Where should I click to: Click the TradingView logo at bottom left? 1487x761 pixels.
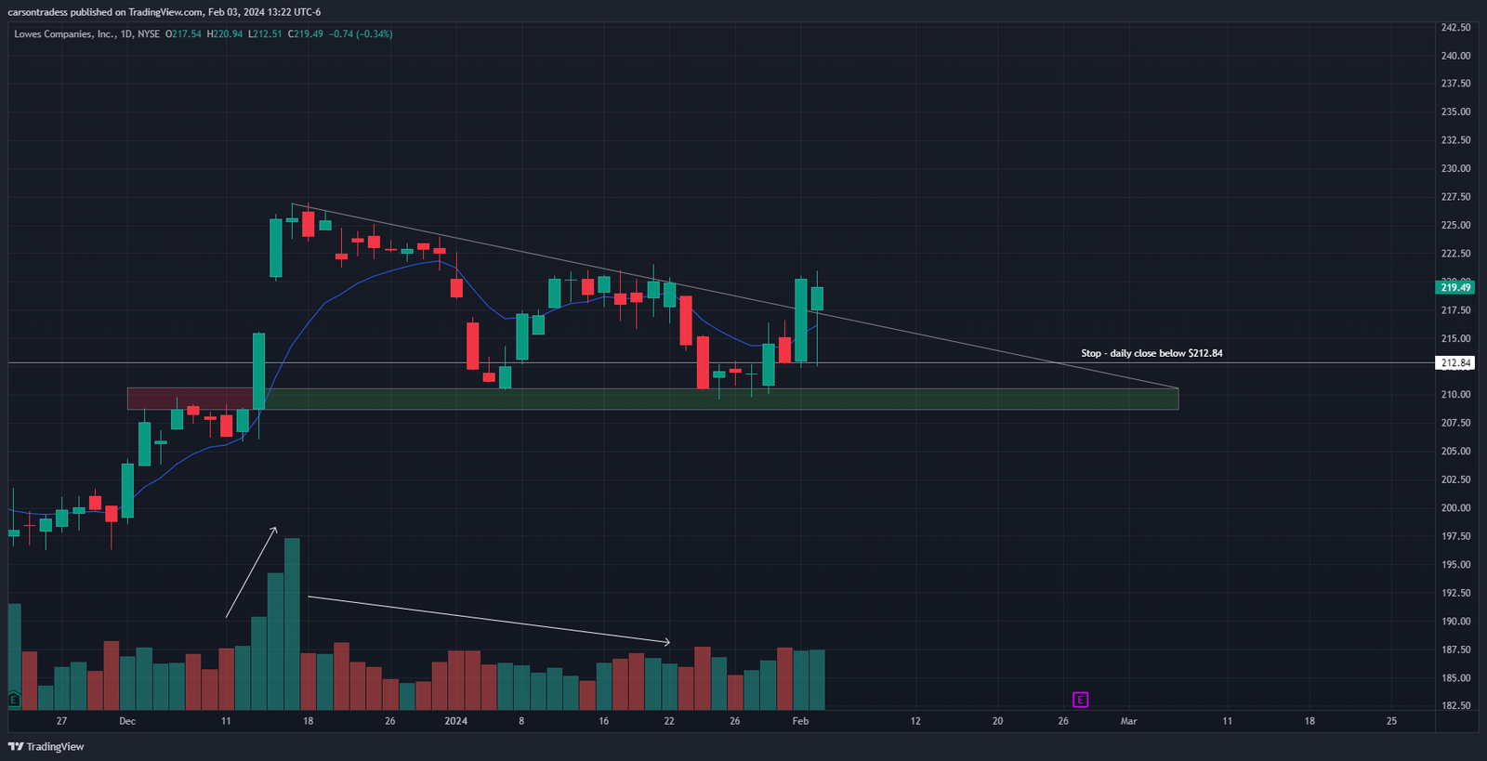click(46, 746)
